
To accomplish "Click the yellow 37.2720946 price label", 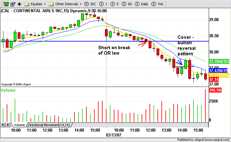I will [219, 75].
